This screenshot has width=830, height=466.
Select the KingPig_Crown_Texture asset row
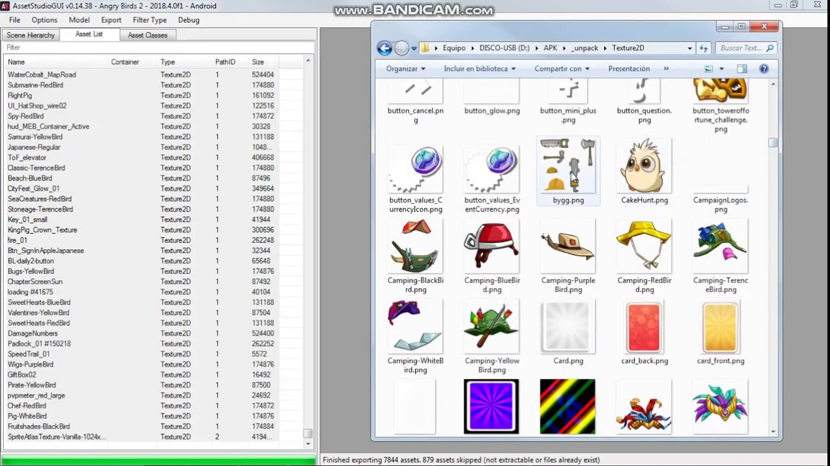[x=153, y=230]
